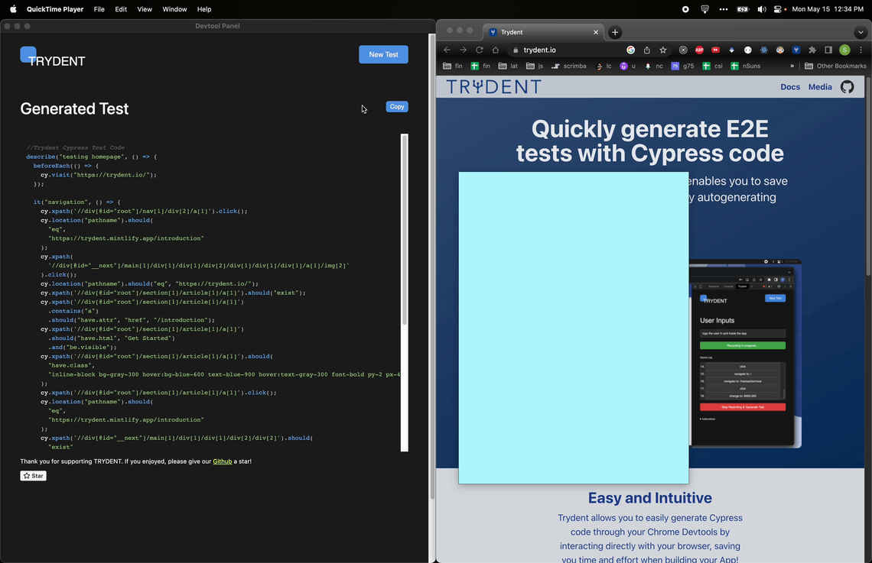
Task: Open the green S profile avatar
Action: (844, 50)
